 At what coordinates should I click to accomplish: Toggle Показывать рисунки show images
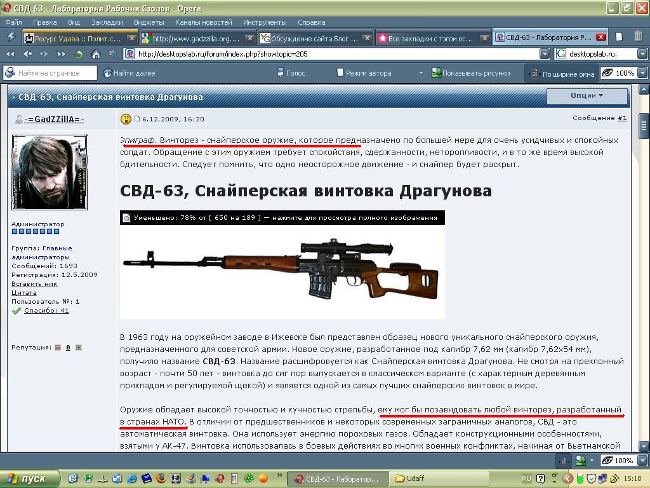click(470, 73)
